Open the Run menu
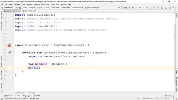 (48, 4)
